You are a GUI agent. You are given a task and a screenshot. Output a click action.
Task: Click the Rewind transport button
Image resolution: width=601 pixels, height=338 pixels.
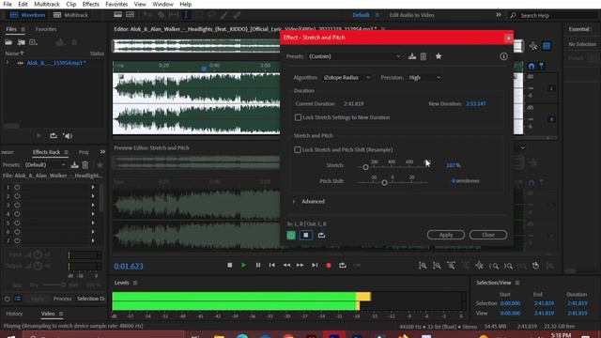286,265
